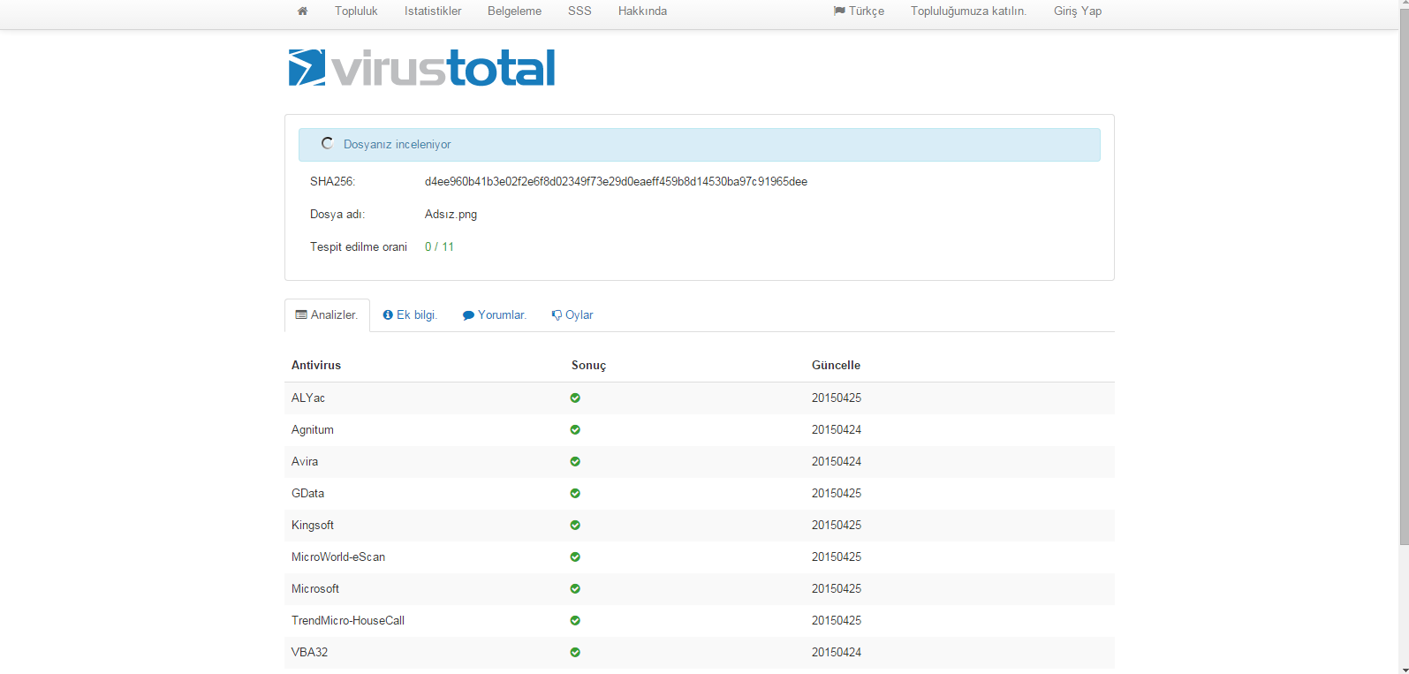Viewport: 1409px width, 674px height.
Task: Select the Analizler tab
Action: (327, 315)
